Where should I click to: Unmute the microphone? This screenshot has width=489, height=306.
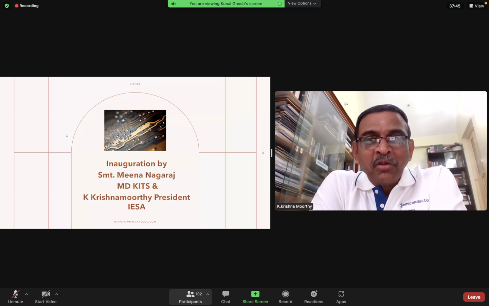(x=16, y=297)
